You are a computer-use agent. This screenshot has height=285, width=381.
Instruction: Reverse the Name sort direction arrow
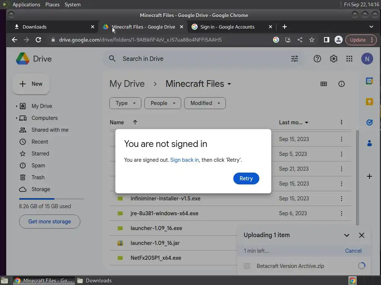(135, 122)
